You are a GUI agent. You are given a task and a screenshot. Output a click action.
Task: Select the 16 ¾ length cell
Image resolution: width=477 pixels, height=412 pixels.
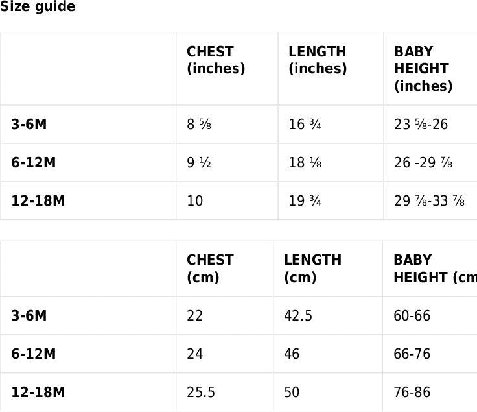click(x=305, y=125)
